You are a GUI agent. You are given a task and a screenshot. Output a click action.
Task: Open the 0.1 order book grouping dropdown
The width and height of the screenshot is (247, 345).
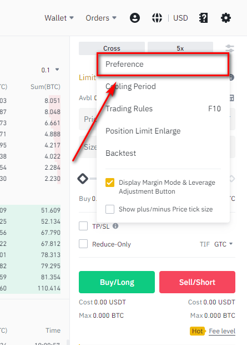pos(50,70)
